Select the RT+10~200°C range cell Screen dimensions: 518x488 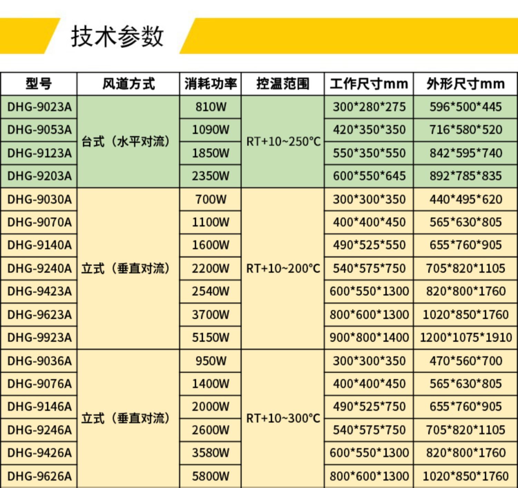tap(283, 268)
